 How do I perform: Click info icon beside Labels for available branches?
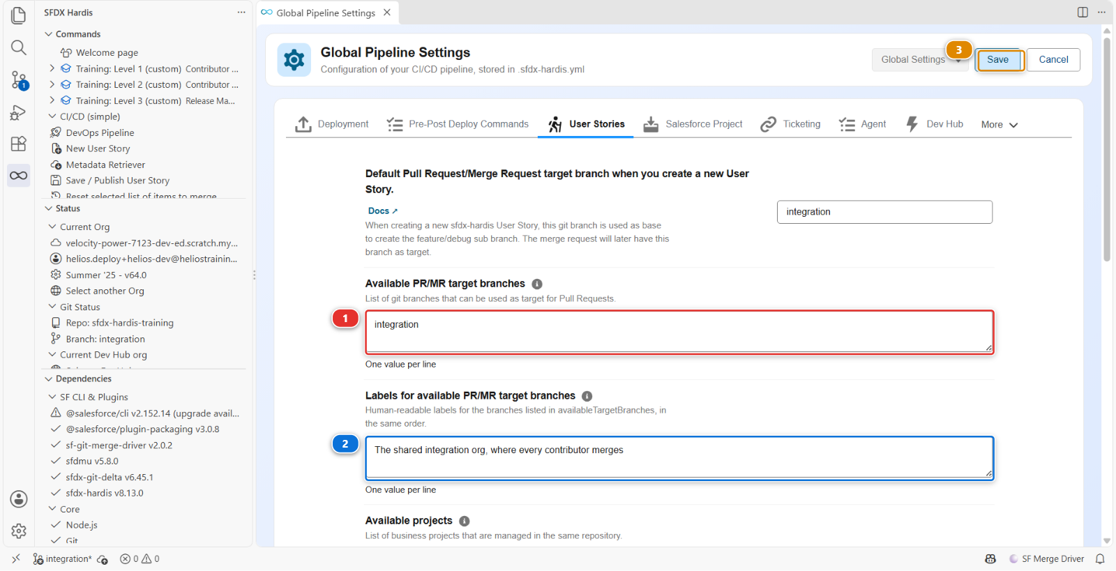click(x=587, y=396)
